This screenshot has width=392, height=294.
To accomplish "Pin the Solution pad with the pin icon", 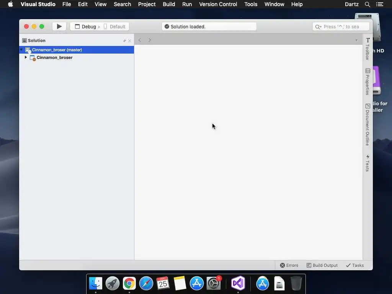I will [x=124, y=41].
